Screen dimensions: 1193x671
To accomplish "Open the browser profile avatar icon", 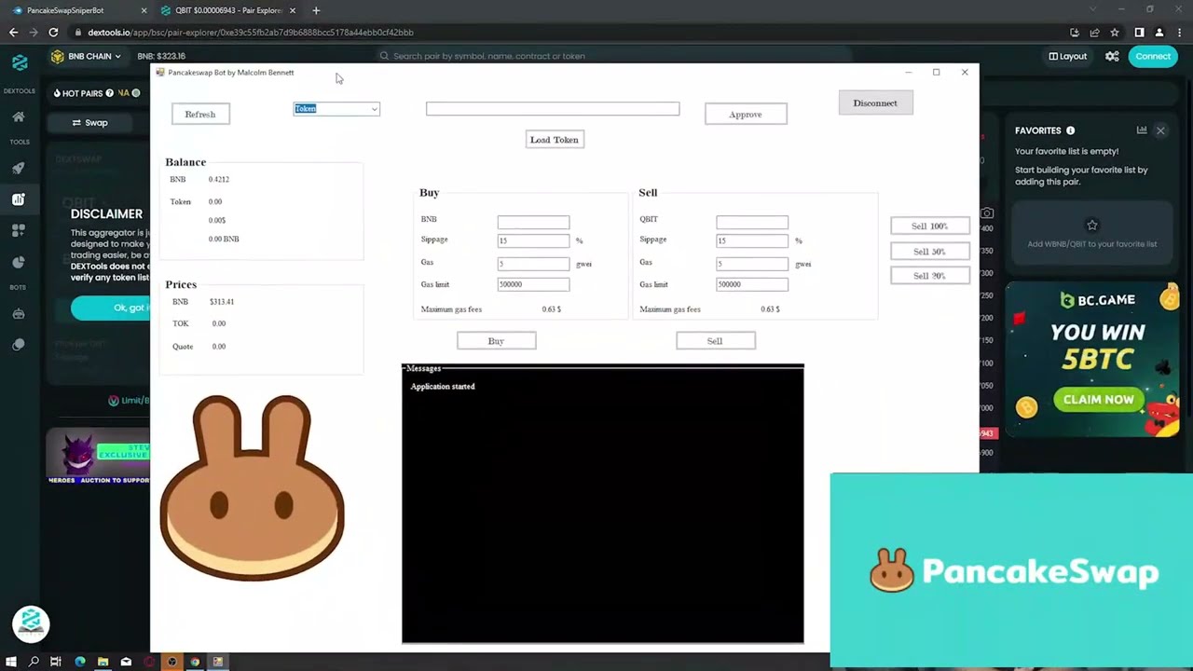I will click(x=1159, y=33).
